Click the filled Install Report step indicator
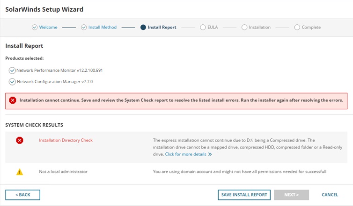The image size is (353, 206). click(143, 28)
